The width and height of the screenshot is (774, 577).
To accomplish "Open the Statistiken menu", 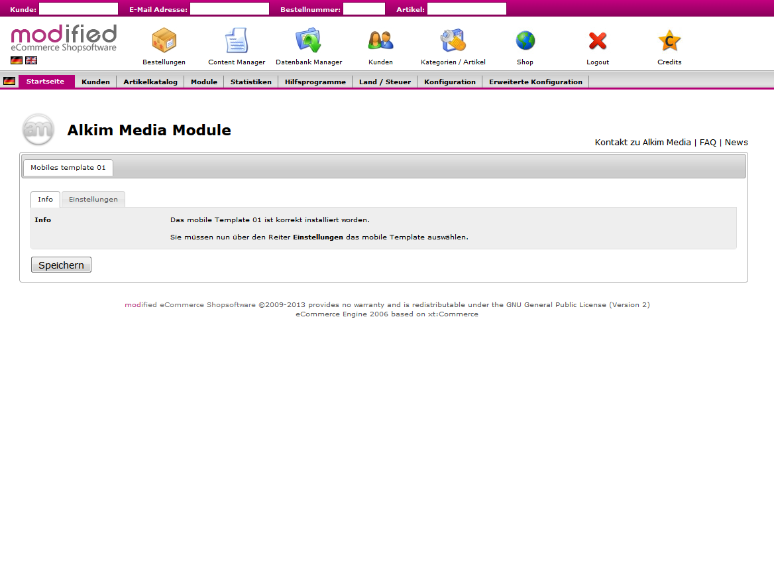I will [250, 82].
